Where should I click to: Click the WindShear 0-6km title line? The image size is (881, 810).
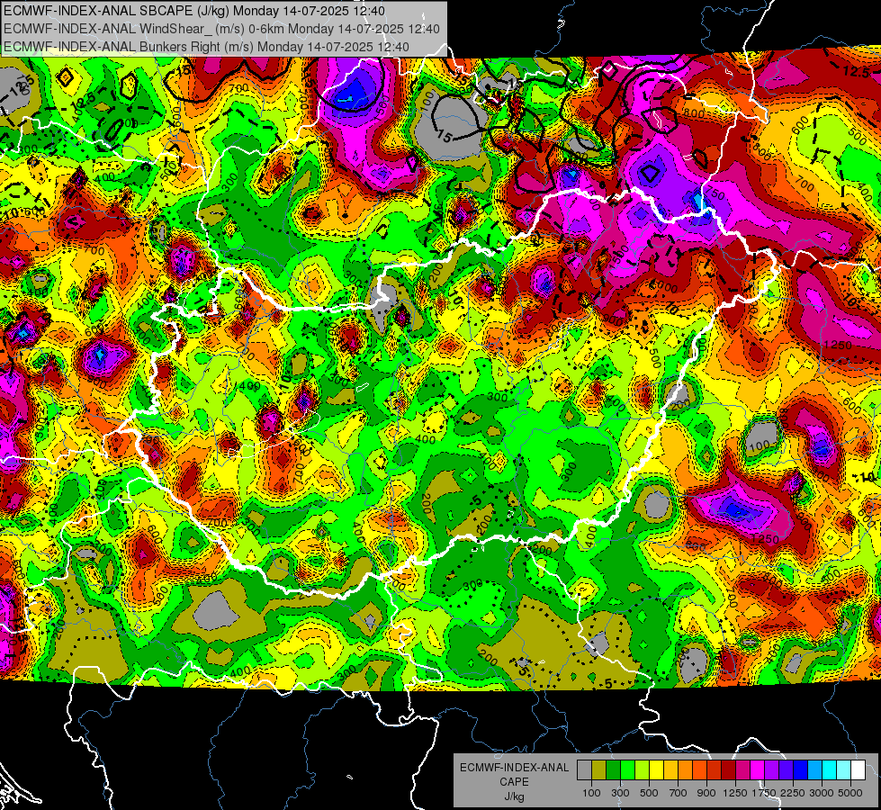click(221, 29)
